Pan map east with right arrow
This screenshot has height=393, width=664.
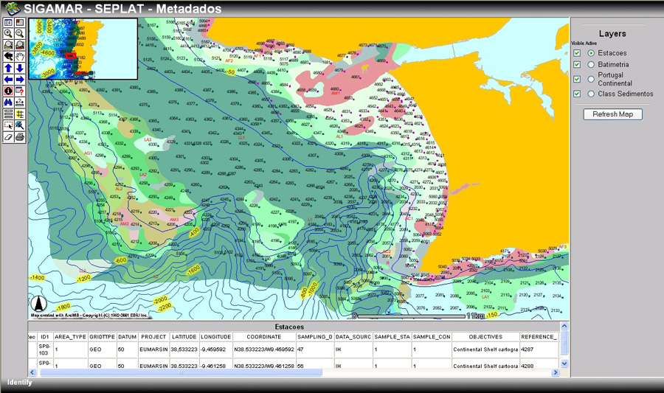(x=20, y=79)
